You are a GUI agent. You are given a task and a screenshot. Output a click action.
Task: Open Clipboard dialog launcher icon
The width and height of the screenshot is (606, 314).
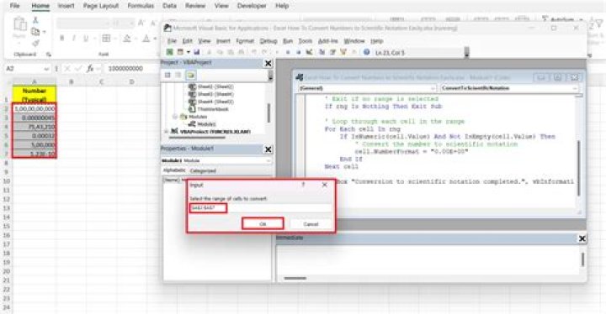coord(48,55)
